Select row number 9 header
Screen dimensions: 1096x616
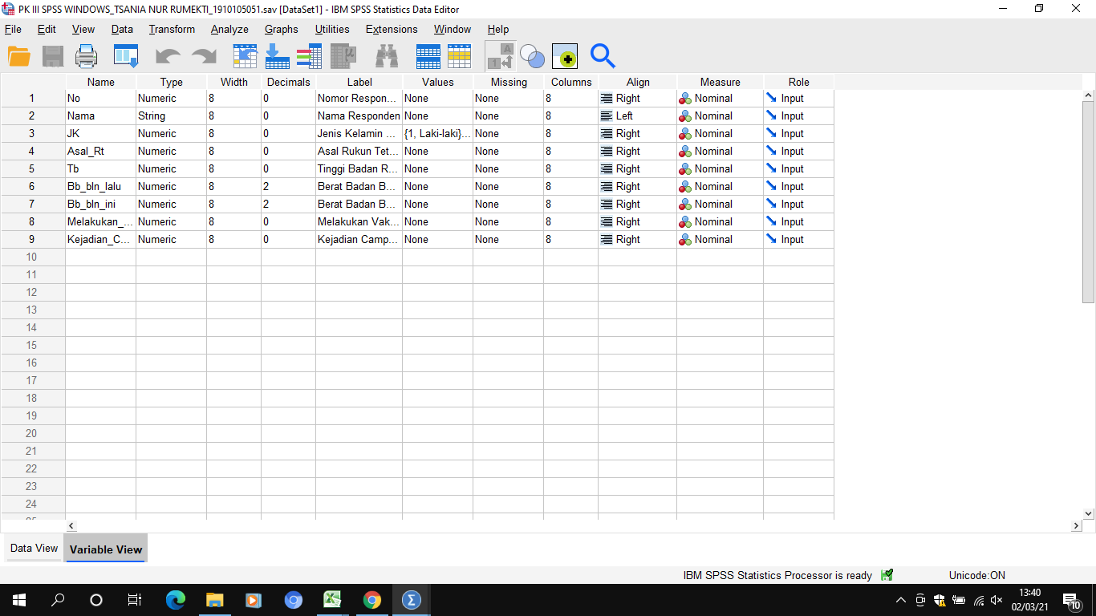point(32,240)
